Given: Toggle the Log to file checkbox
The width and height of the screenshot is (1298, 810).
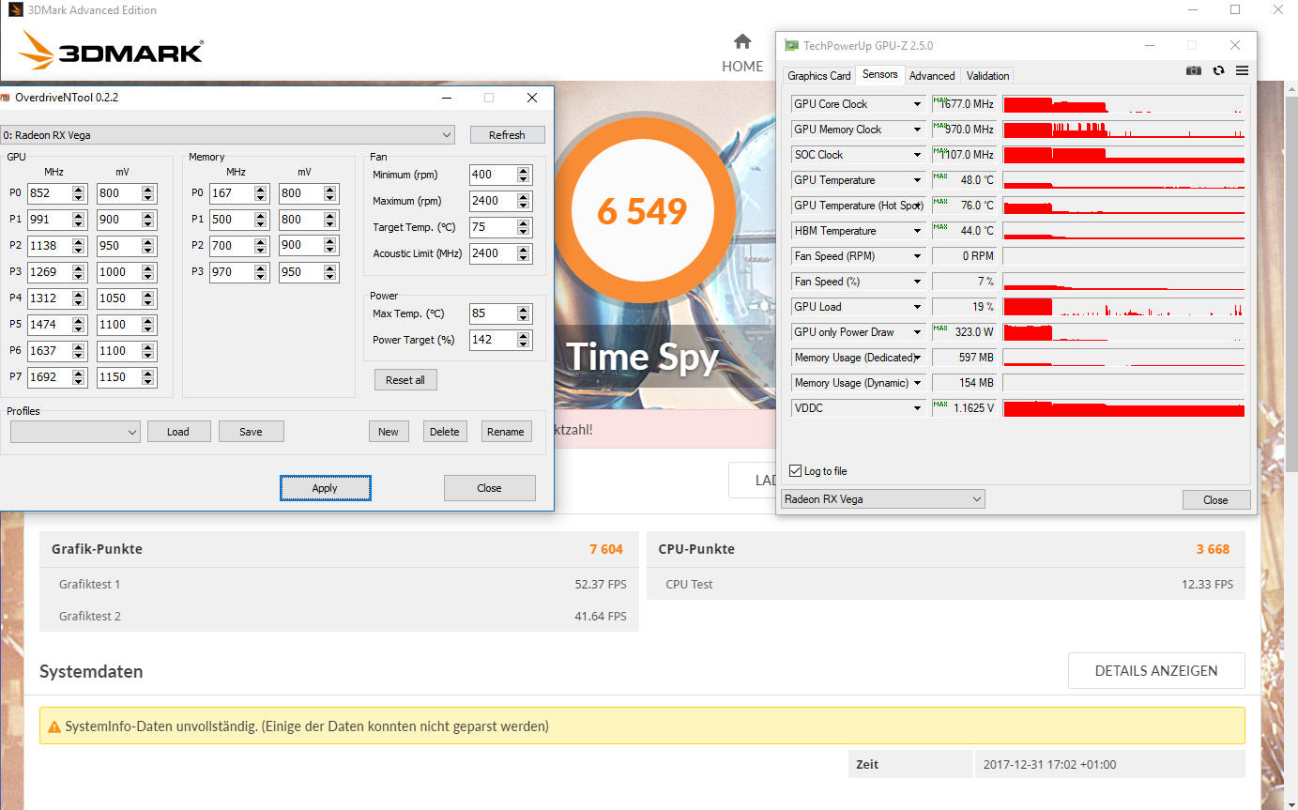Looking at the screenshot, I should (x=796, y=471).
